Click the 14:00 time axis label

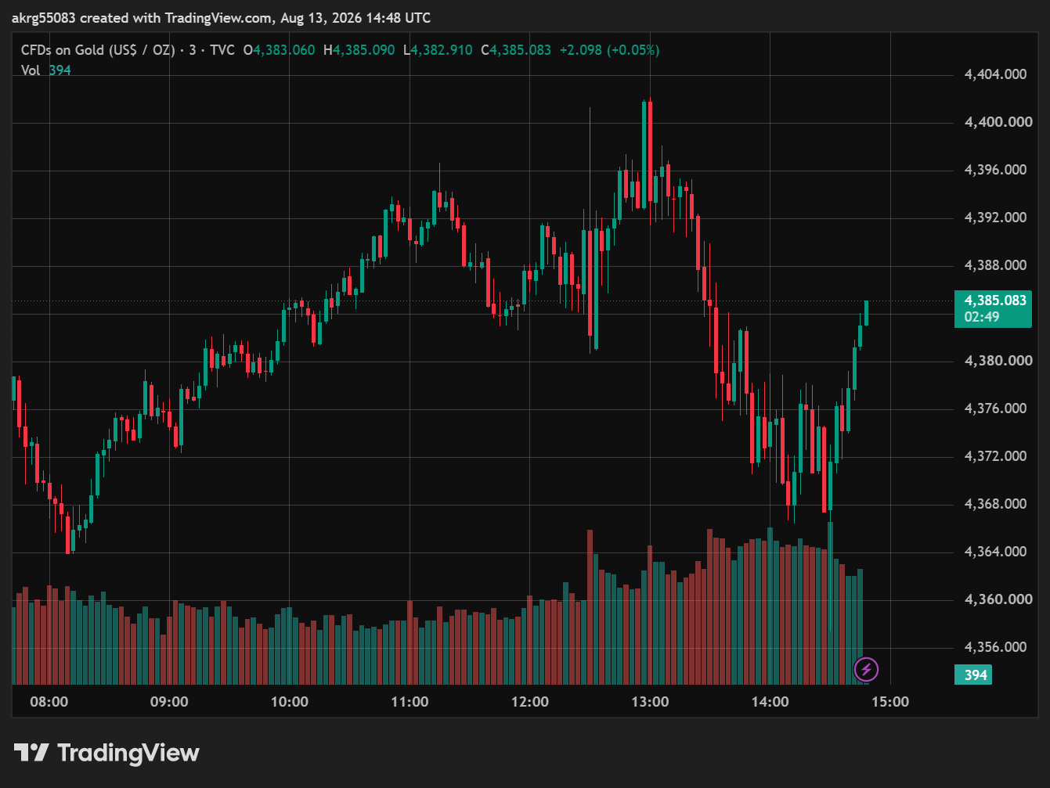[770, 702]
